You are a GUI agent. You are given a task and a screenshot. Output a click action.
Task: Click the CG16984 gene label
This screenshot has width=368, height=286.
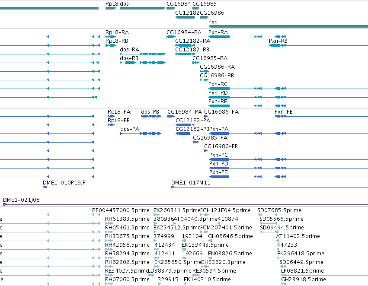click(x=179, y=4)
